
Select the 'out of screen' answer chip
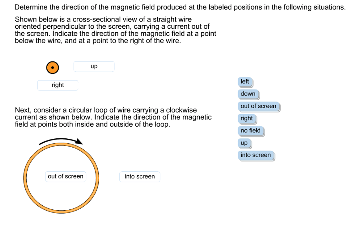[x=259, y=106]
